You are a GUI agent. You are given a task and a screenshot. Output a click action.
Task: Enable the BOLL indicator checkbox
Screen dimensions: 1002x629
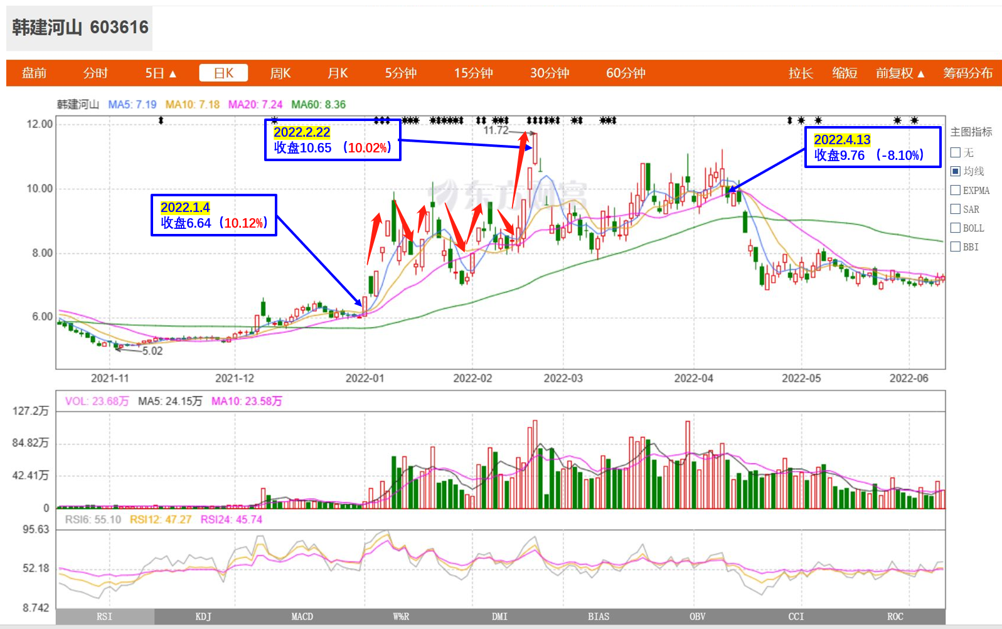coord(956,228)
